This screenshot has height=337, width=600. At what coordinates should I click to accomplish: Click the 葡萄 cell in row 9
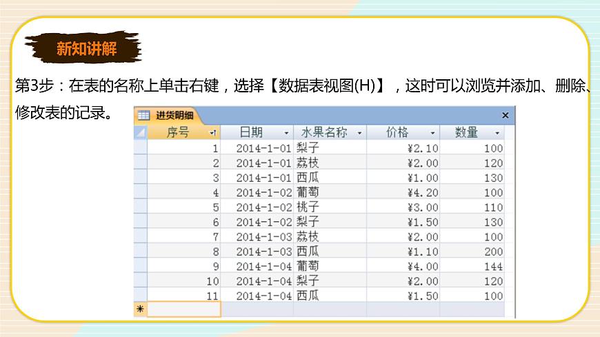pos(330,266)
